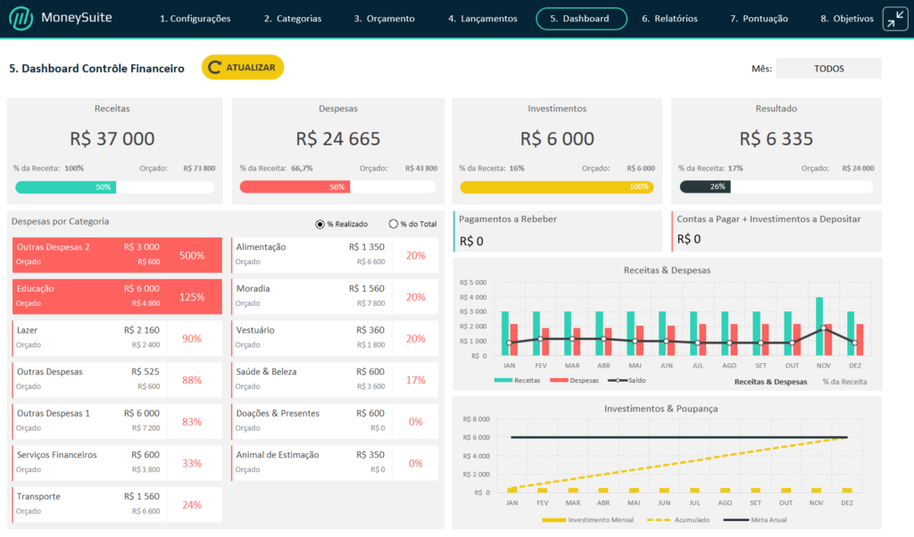Select the Outras Despesas 2 category card
Screen dimensions: 914x537
(x=117, y=254)
